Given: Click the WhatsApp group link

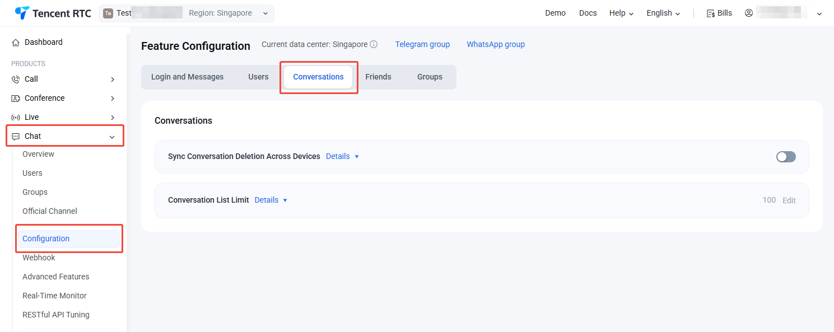Looking at the screenshot, I should (496, 44).
